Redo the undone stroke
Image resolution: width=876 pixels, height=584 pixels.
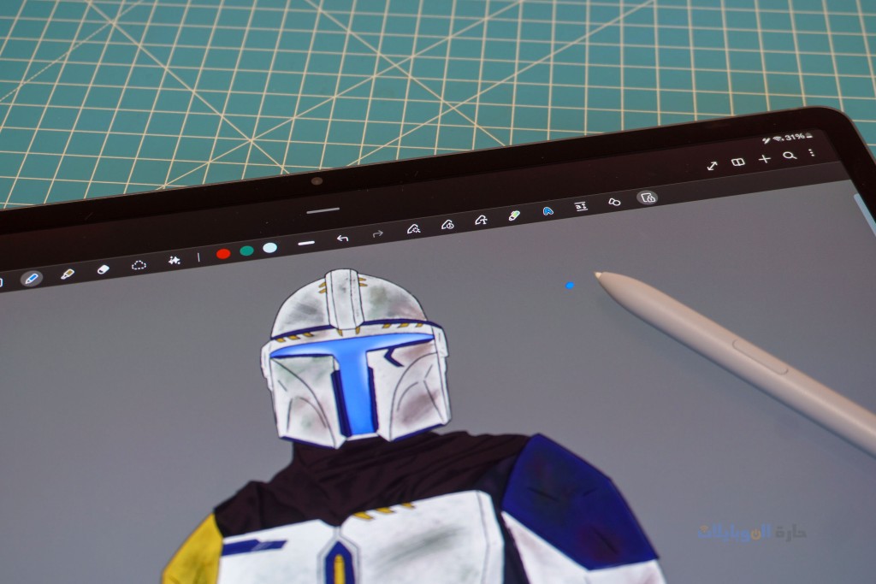point(377,234)
